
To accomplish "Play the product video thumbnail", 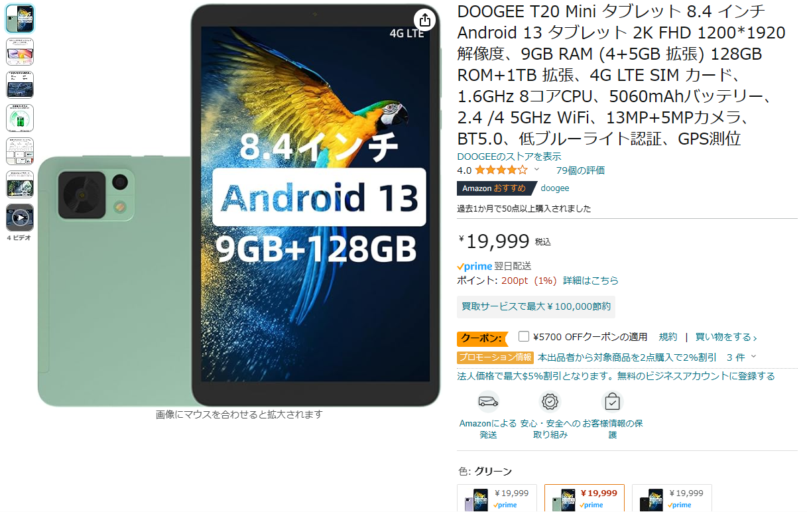I will [20, 218].
